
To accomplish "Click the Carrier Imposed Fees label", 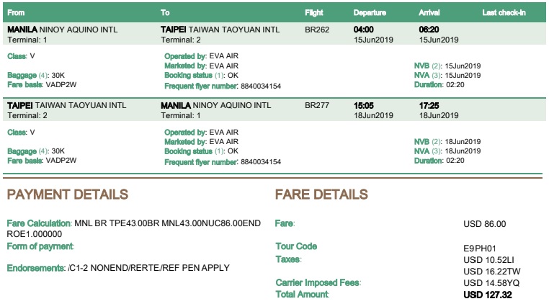I will (x=318, y=282).
